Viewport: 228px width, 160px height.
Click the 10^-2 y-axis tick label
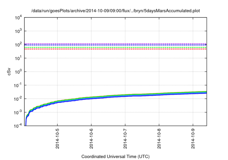(x=18, y=99)
